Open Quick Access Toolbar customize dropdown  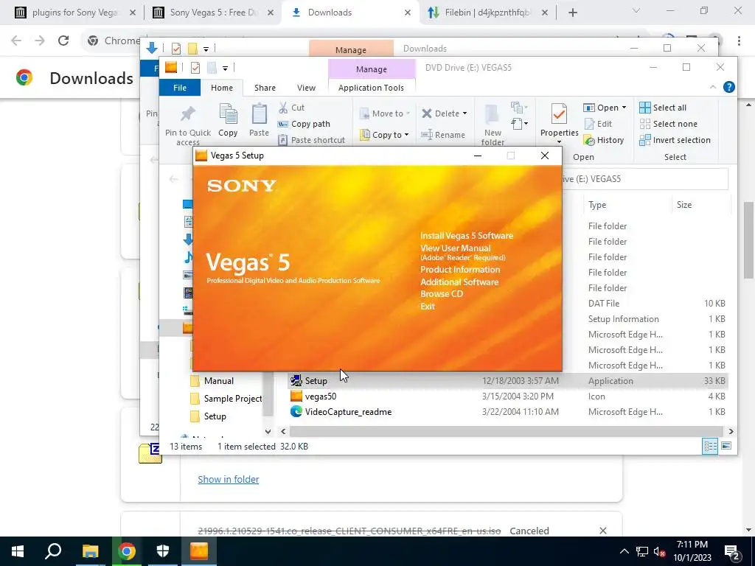225,69
